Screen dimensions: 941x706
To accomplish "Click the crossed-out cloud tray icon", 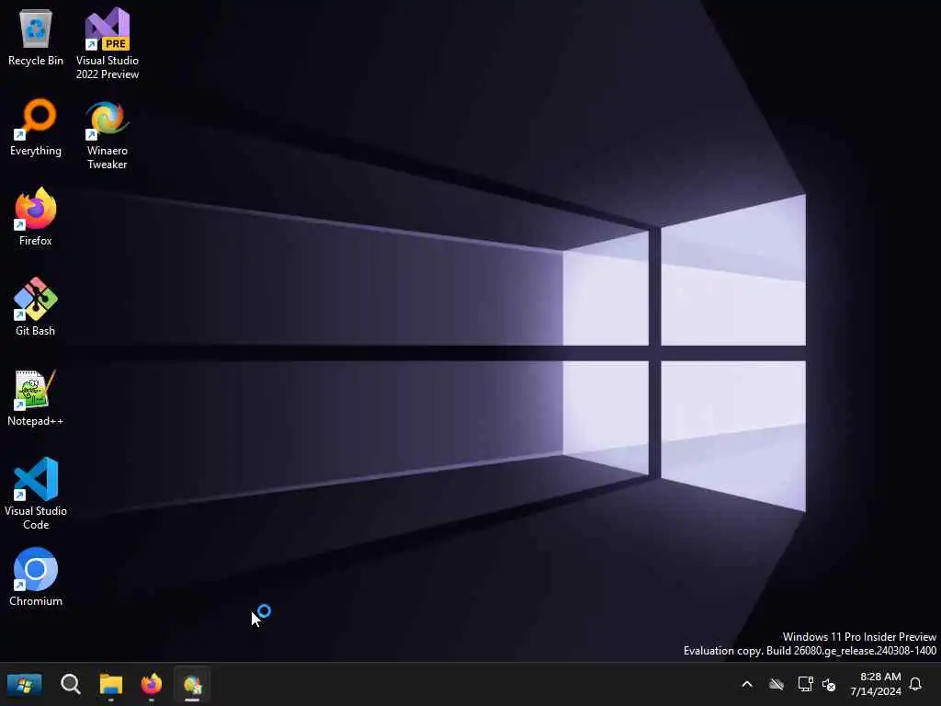I will (777, 684).
